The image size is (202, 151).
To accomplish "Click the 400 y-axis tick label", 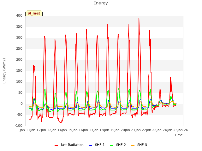I will (x=19, y=15).
